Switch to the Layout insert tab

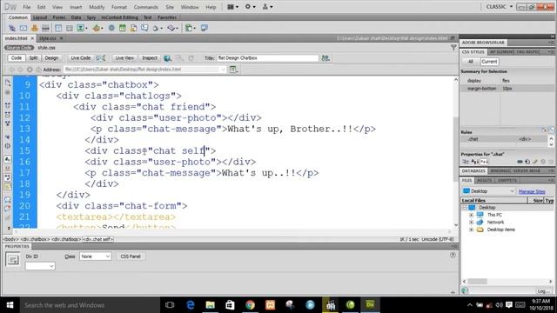point(40,17)
